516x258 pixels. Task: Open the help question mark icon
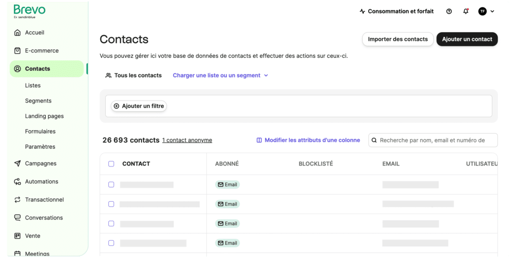point(449,12)
